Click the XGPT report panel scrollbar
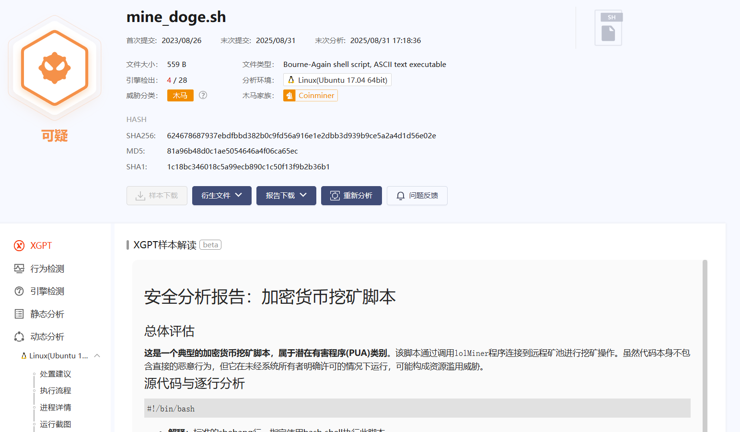The height and width of the screenshot is (432, 740). [705, 345]
